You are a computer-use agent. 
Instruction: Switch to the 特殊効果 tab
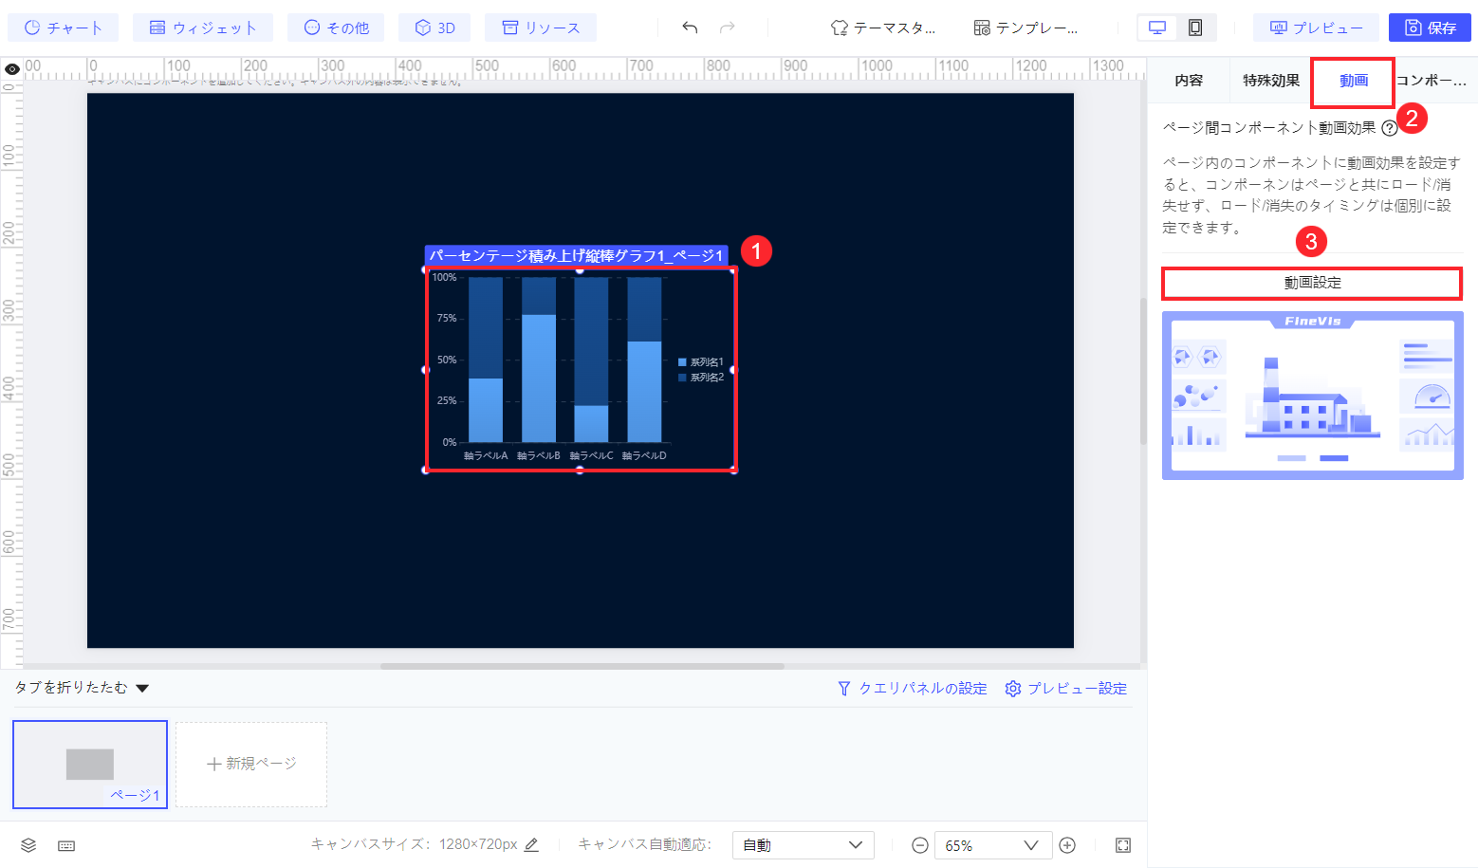1271,81
